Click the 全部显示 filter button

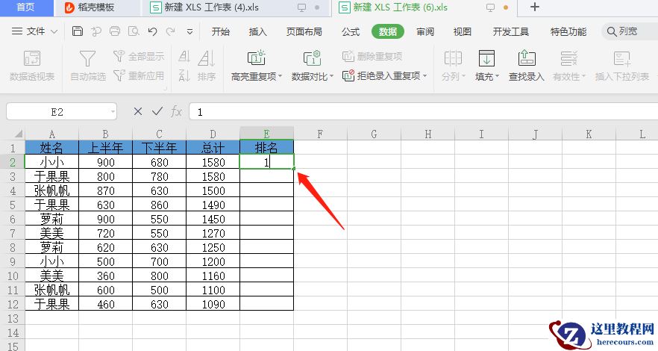[139, 56]
